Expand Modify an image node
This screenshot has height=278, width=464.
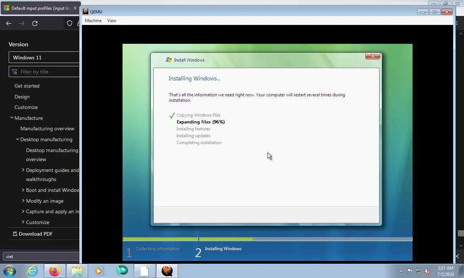coord(23,201)
